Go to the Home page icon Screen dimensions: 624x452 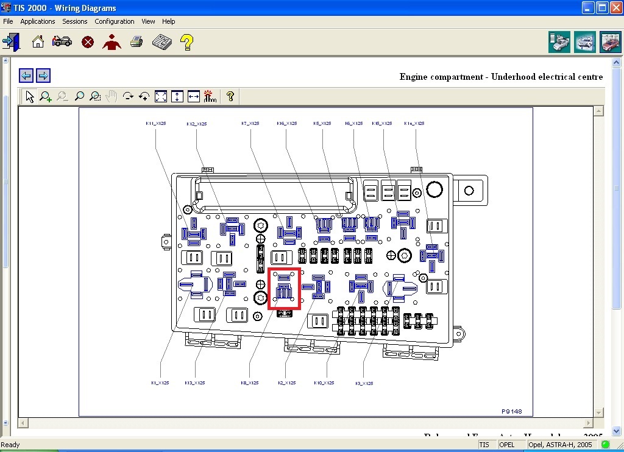pyautogui.click(x=38, y=42)
